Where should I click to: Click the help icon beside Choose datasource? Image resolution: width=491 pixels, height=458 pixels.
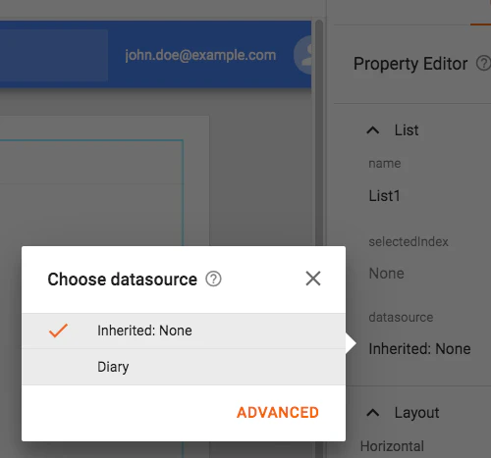click(213, 280)
